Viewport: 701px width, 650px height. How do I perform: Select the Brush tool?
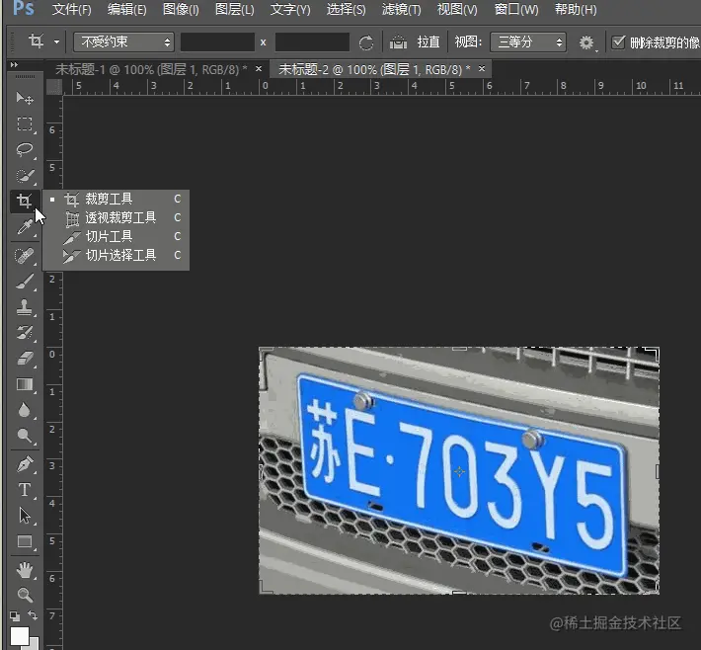tap(25, 282)
